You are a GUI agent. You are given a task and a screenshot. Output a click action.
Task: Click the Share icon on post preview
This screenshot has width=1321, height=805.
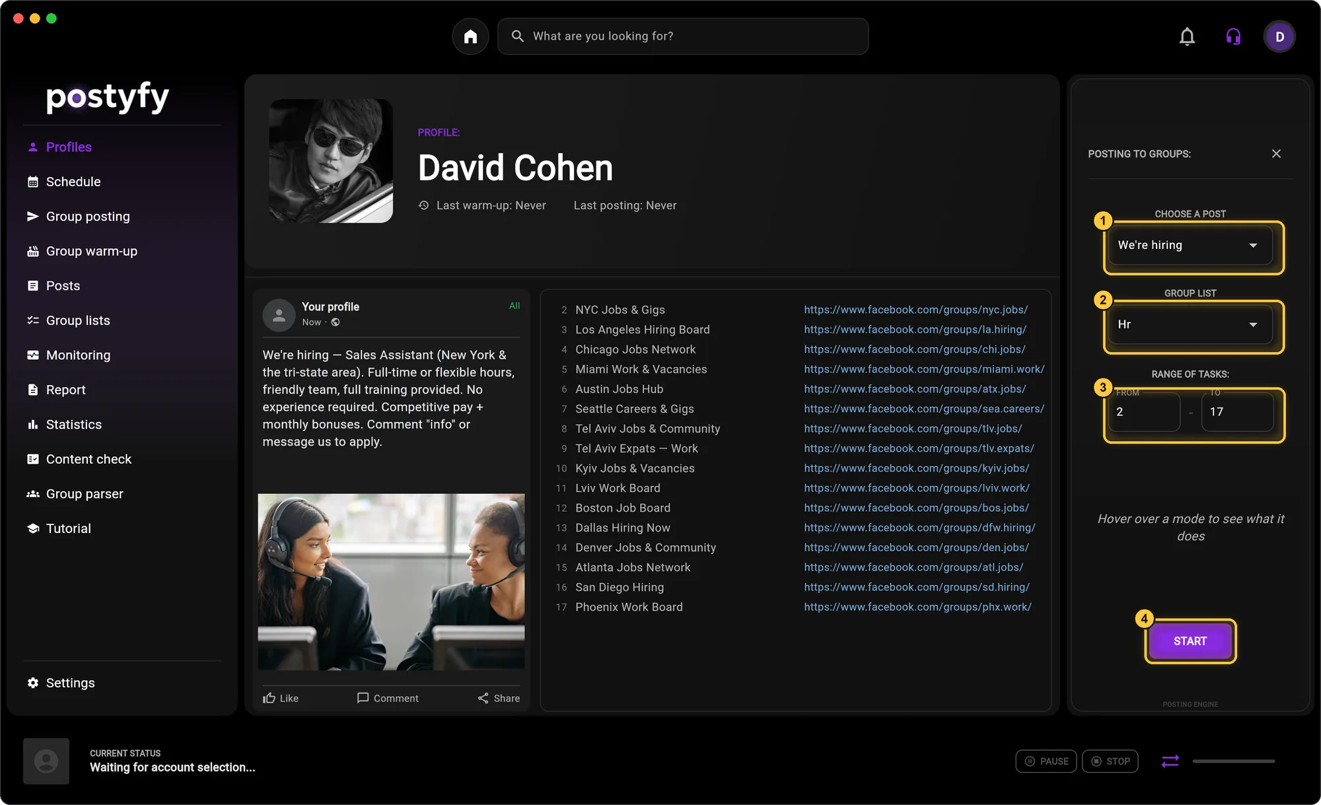[483, 698]
